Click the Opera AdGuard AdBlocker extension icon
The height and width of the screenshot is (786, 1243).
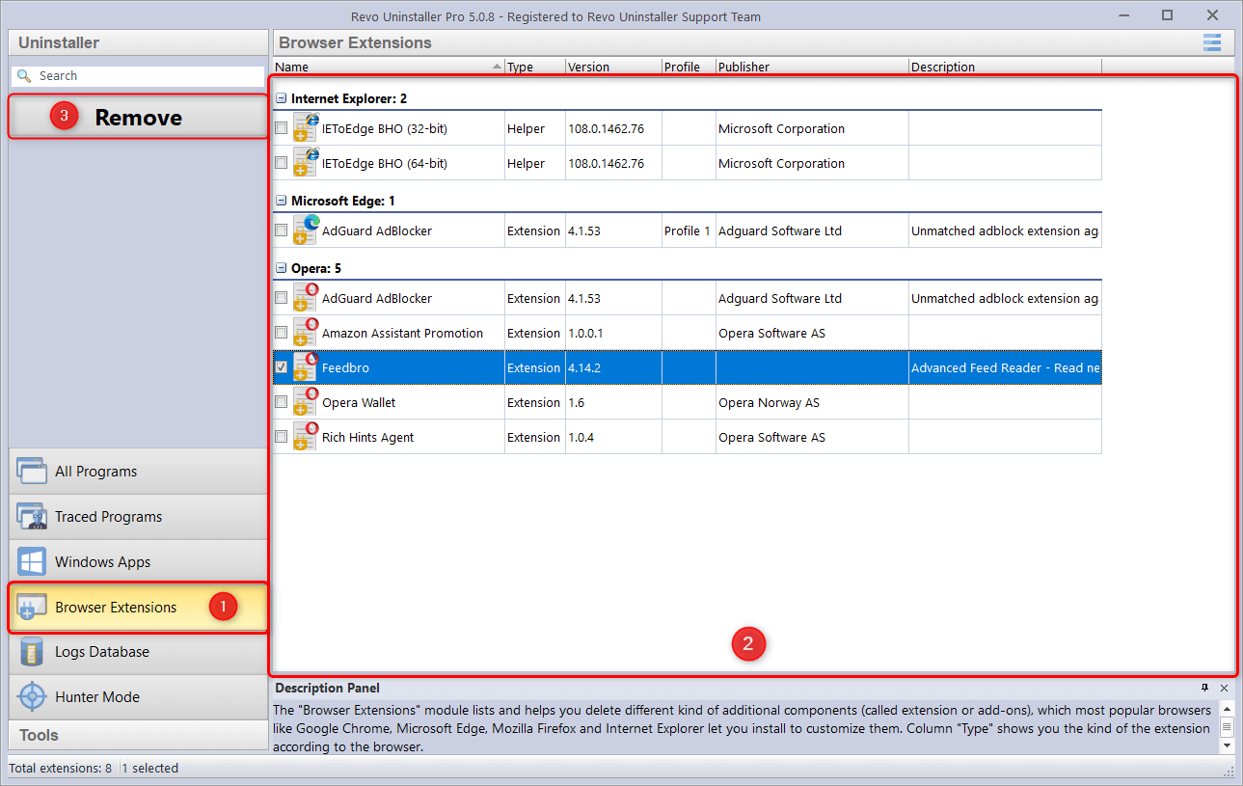[x=306, y=298]
